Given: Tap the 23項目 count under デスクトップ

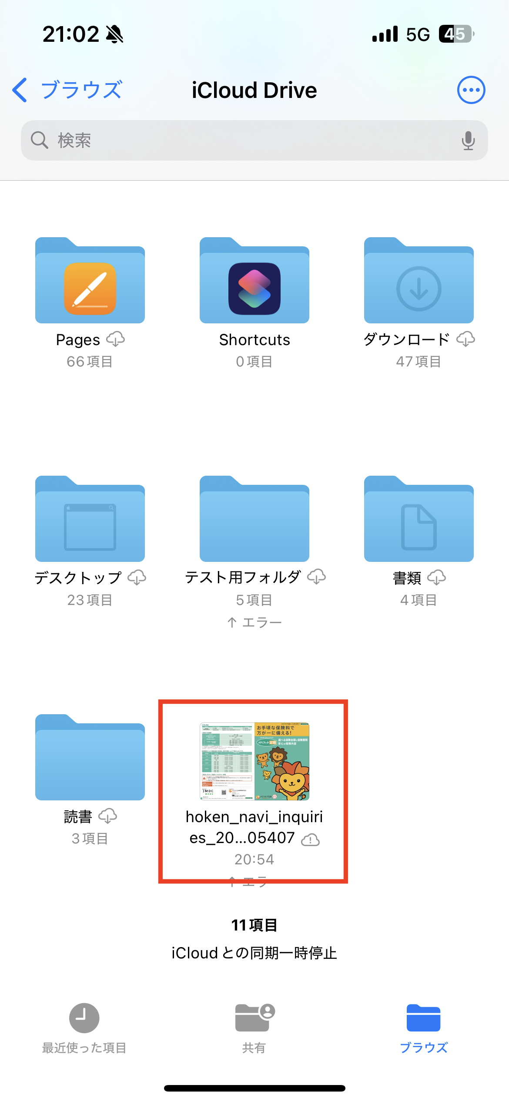Looking at the screenshot, I should coord(90,600).
